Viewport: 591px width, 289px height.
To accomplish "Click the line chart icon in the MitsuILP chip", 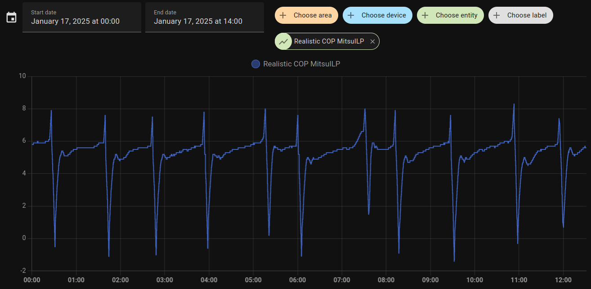I will click(x=284, y=41).
